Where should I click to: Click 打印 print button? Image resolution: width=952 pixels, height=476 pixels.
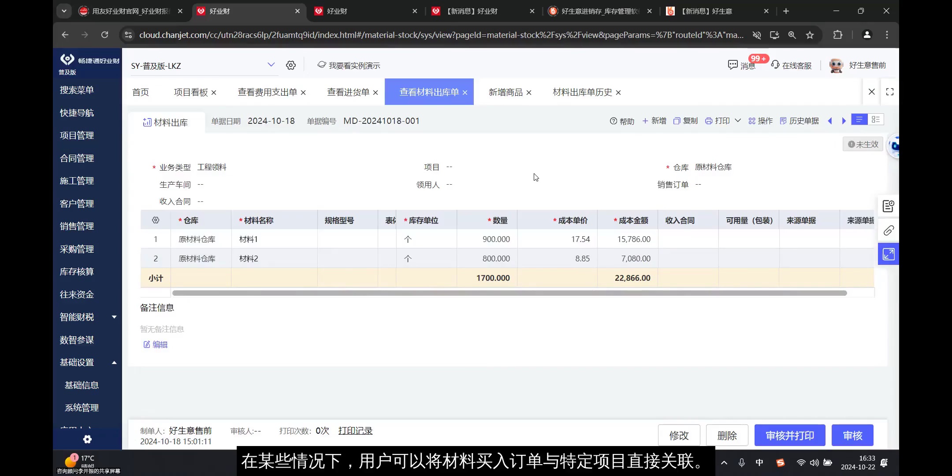click(x=718, y=121)
